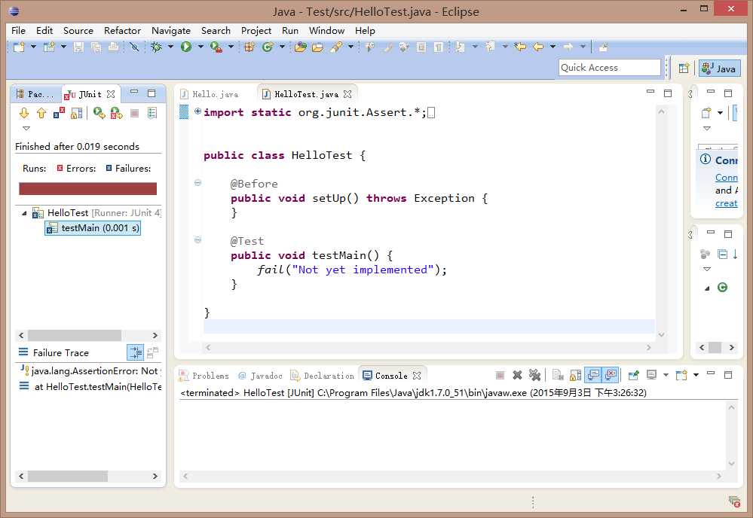Toggle Show Console on Standard Error change

pyautogui.click(x=611, y=375)
